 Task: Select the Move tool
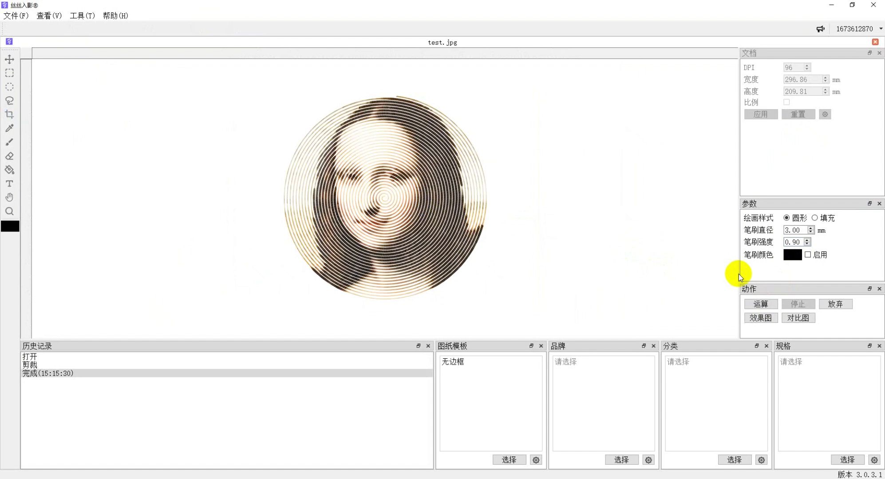pos(9,59)
